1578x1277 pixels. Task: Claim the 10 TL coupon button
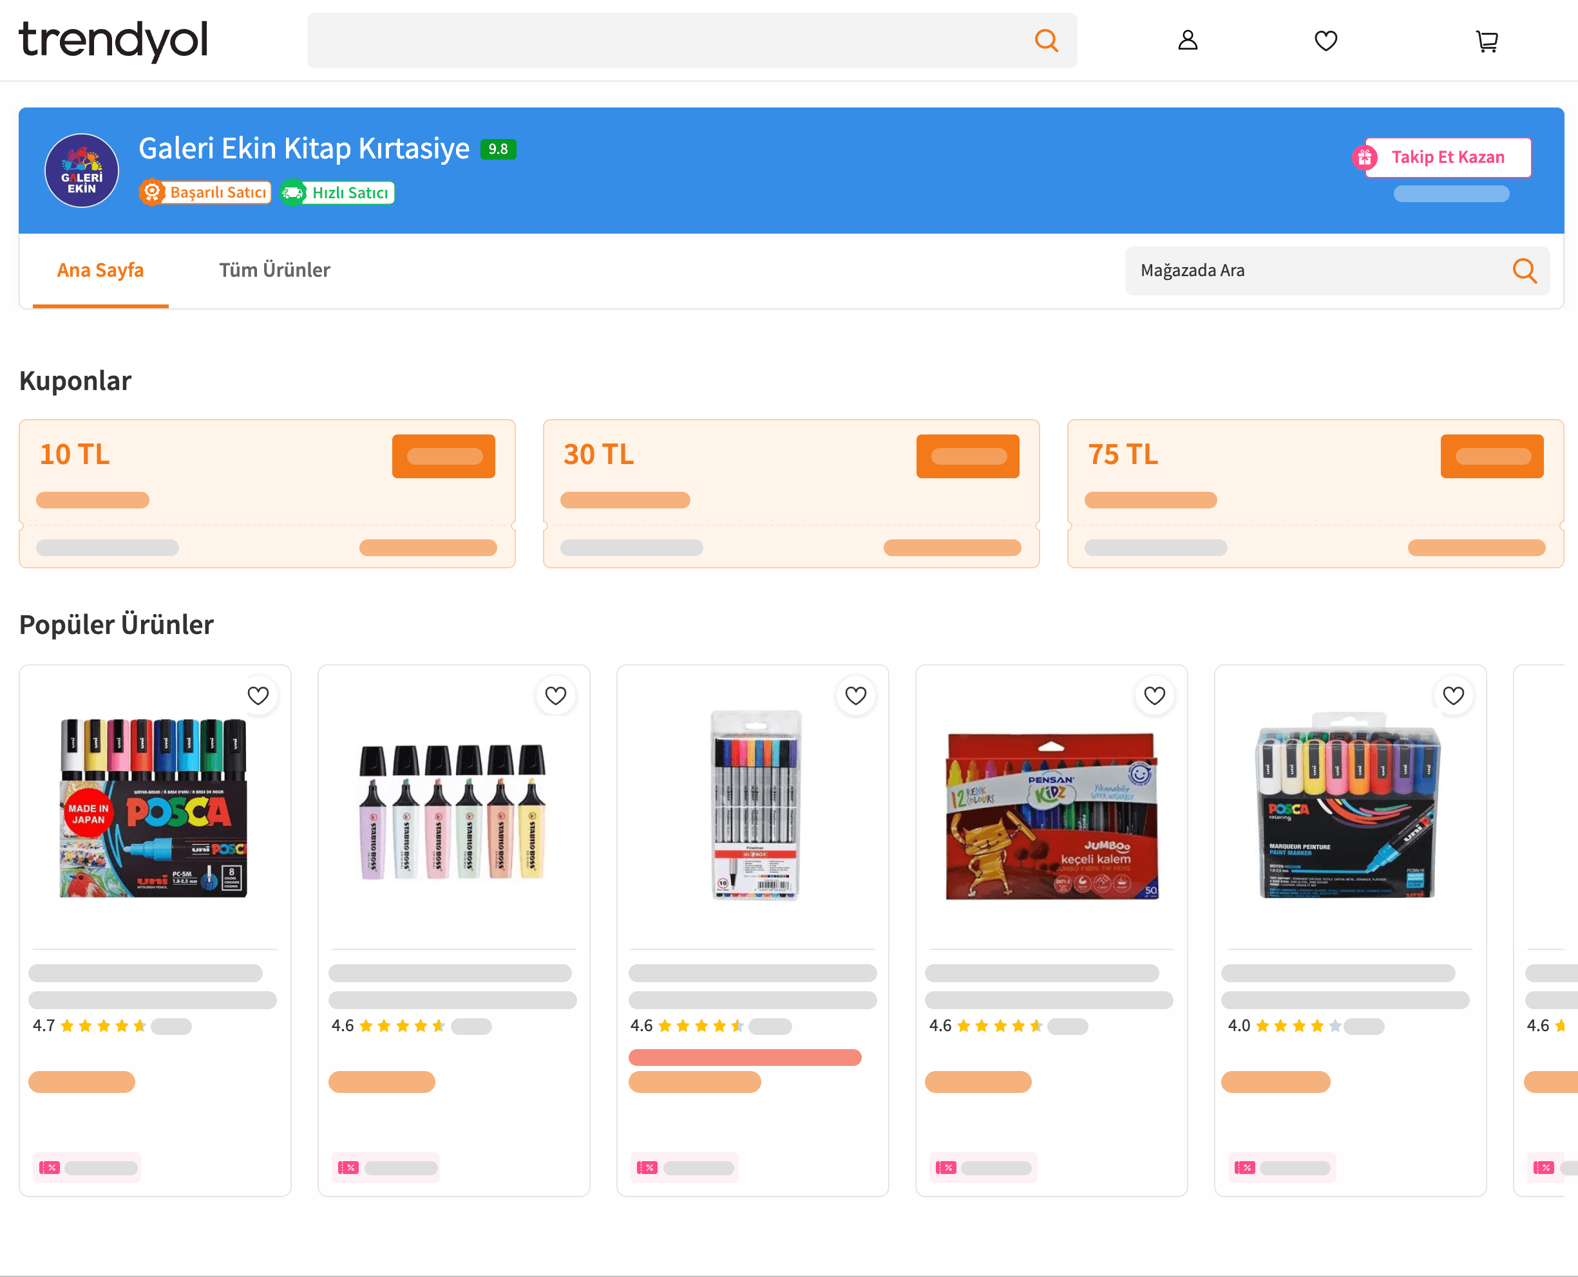pos(443,456)
